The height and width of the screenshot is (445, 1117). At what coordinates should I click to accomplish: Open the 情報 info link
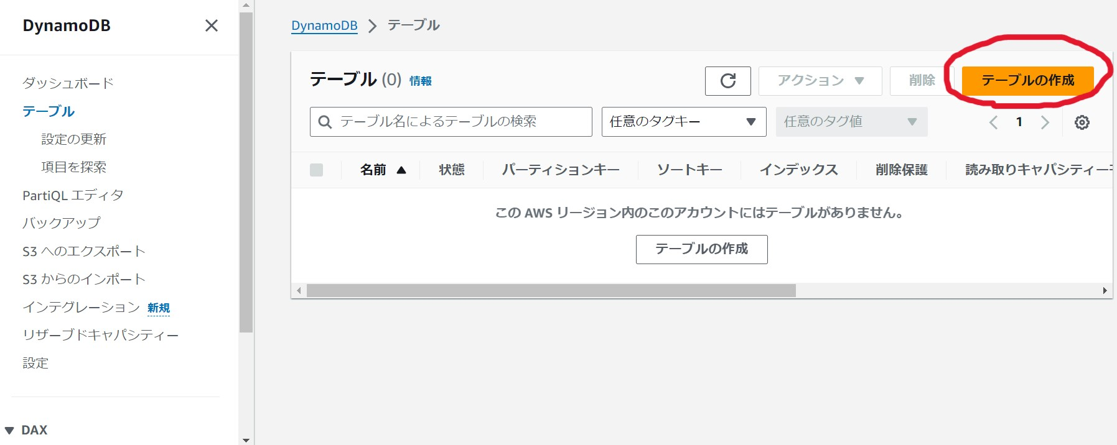coord(421,81)
